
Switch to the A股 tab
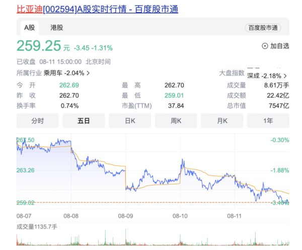pyautogui.click(x=29, y=27)
